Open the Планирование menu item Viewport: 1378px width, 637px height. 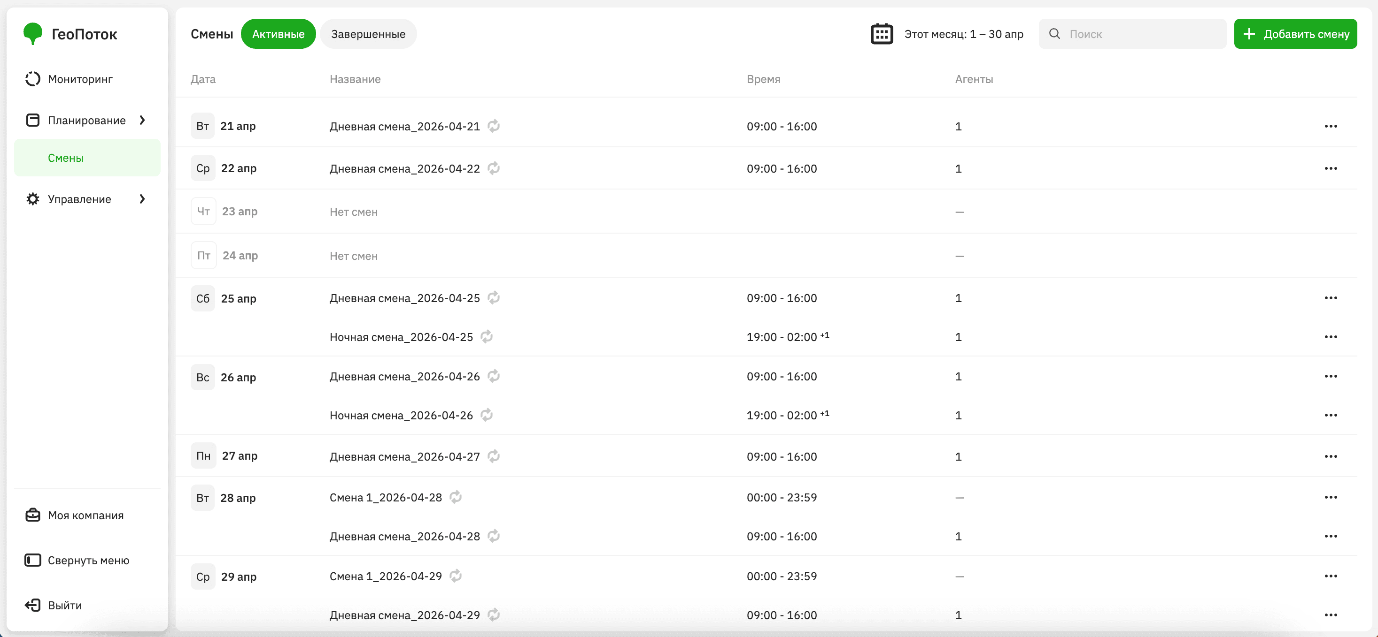[x=87, y=120]
